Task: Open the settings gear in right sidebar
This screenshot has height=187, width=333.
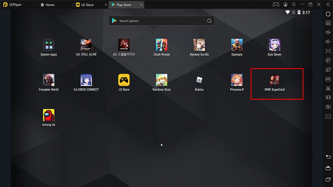Action: (x=328, y=14)
